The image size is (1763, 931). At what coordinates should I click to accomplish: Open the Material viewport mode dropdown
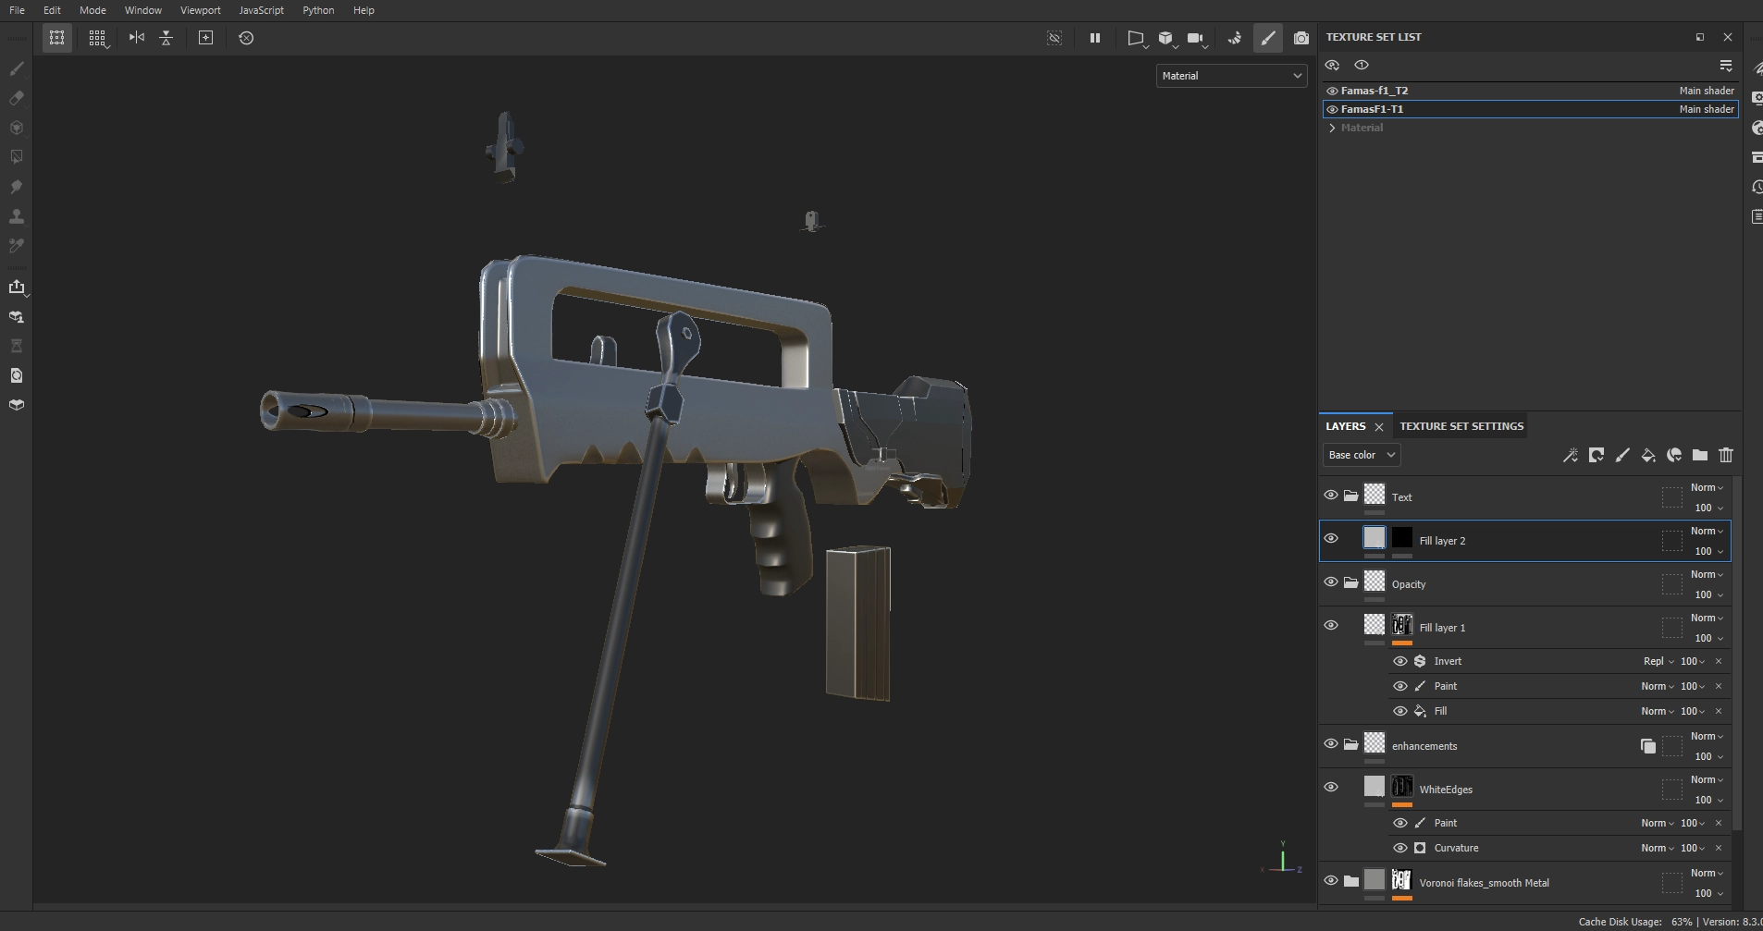tap(1231, 76)
